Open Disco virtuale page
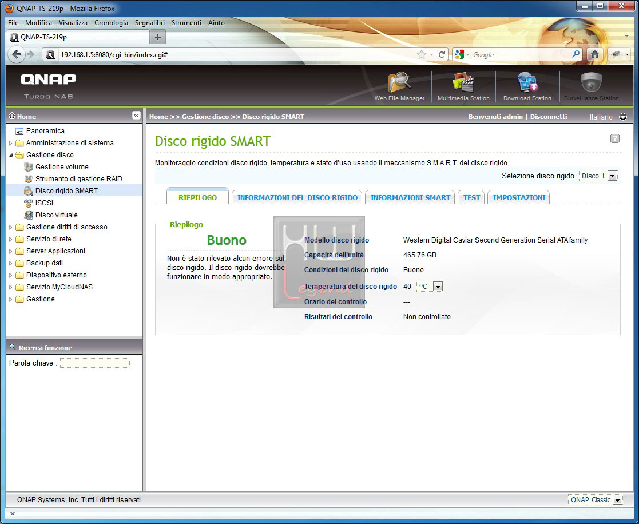This screenshot has height=524, width=639. tap(56, 215)
